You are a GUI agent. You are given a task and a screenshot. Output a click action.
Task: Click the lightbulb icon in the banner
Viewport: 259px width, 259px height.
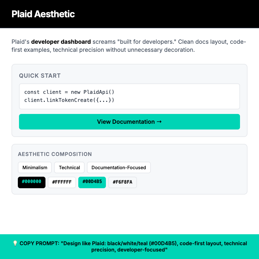[x=15, y=243]
